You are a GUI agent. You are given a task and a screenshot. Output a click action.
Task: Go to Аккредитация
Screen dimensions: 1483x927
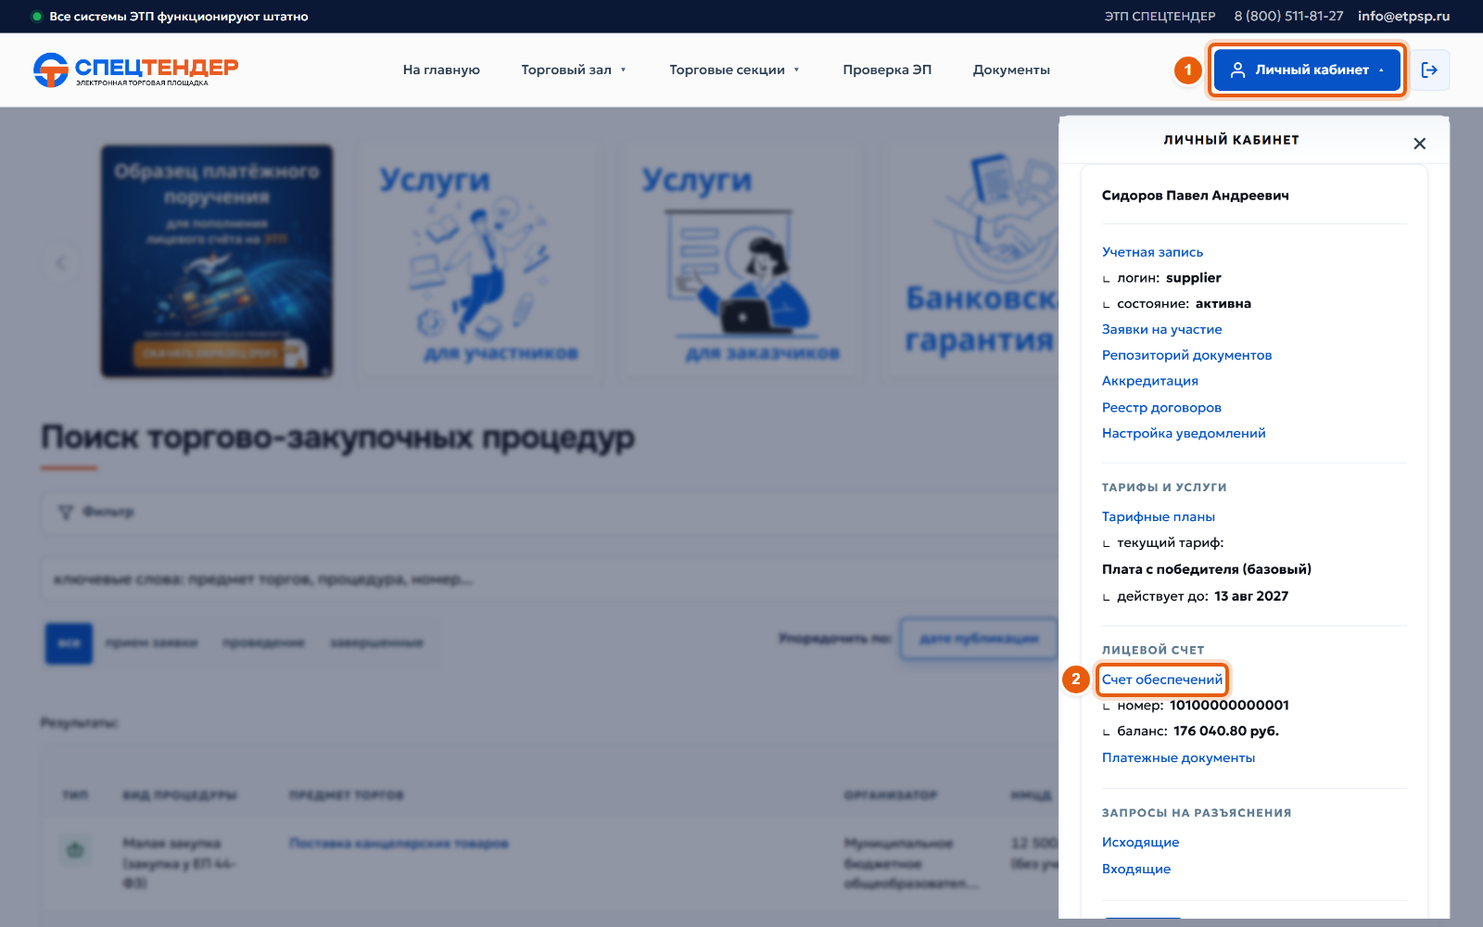(1149, 381)
